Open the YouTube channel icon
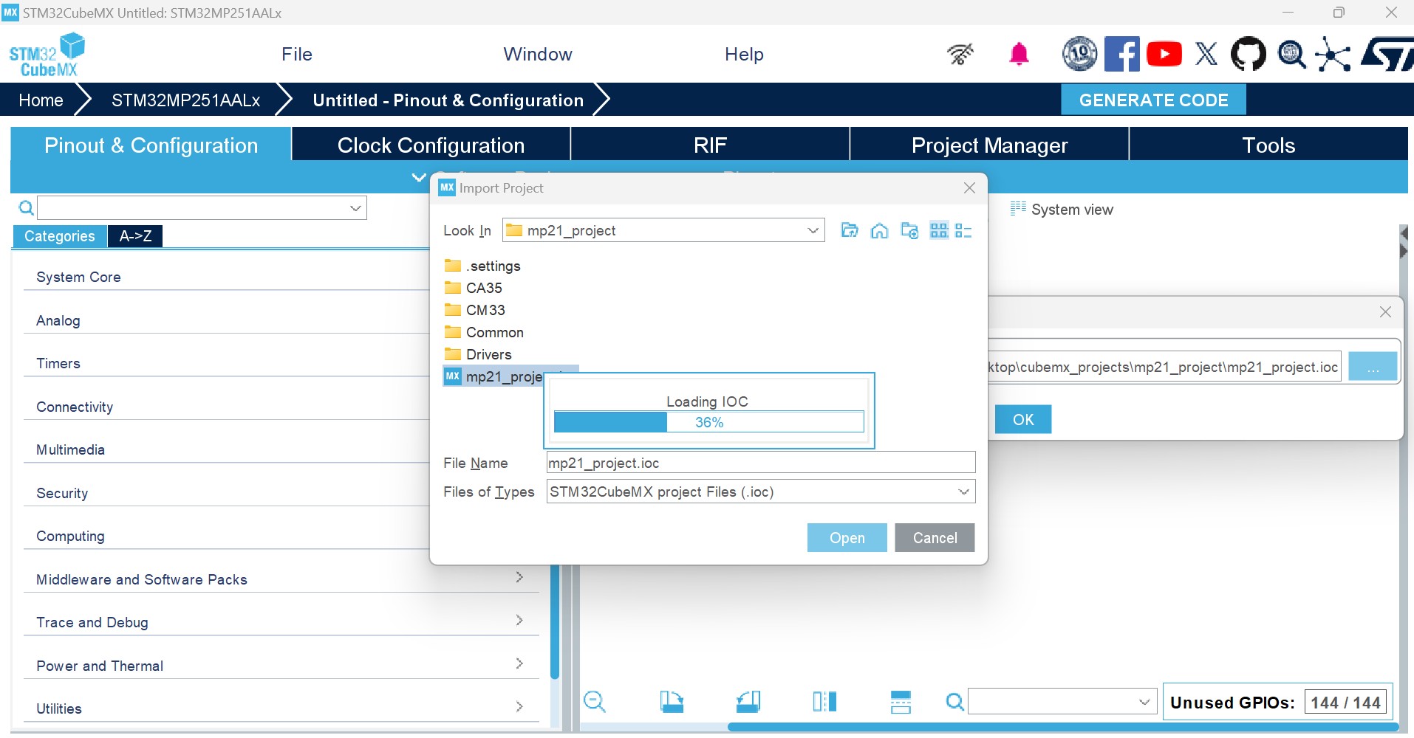The height and width of the screenshot is (738, 1414). (x=1164, y=54)
